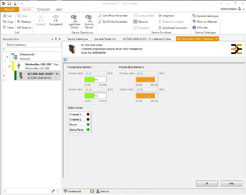
Task: Click the Store to Device icon
Action: (89, 18)
